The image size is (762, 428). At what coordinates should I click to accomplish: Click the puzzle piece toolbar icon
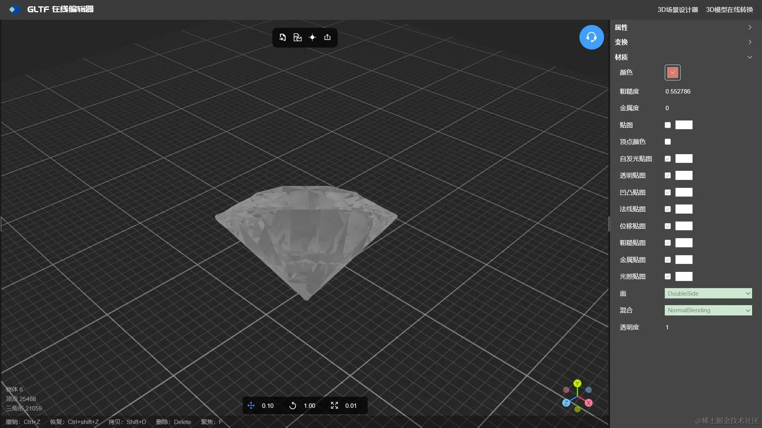(x=297, y=37)
